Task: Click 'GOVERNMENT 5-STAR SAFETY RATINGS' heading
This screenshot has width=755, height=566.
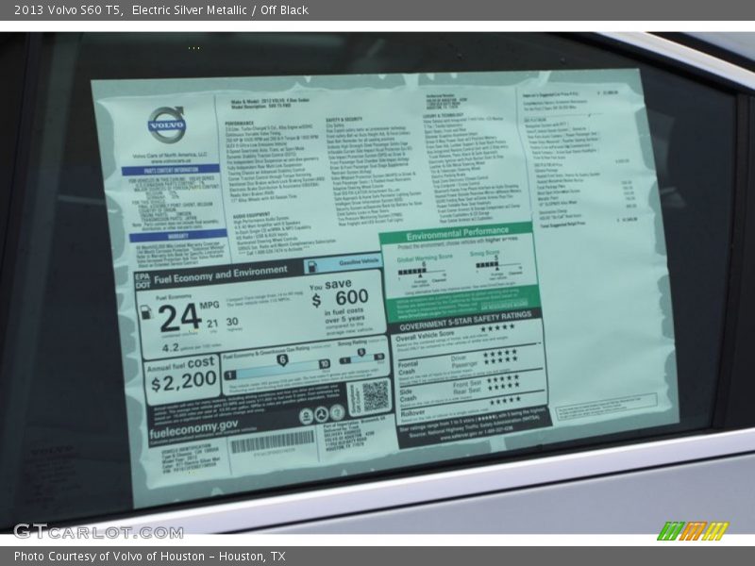Action: coord(465,321)
